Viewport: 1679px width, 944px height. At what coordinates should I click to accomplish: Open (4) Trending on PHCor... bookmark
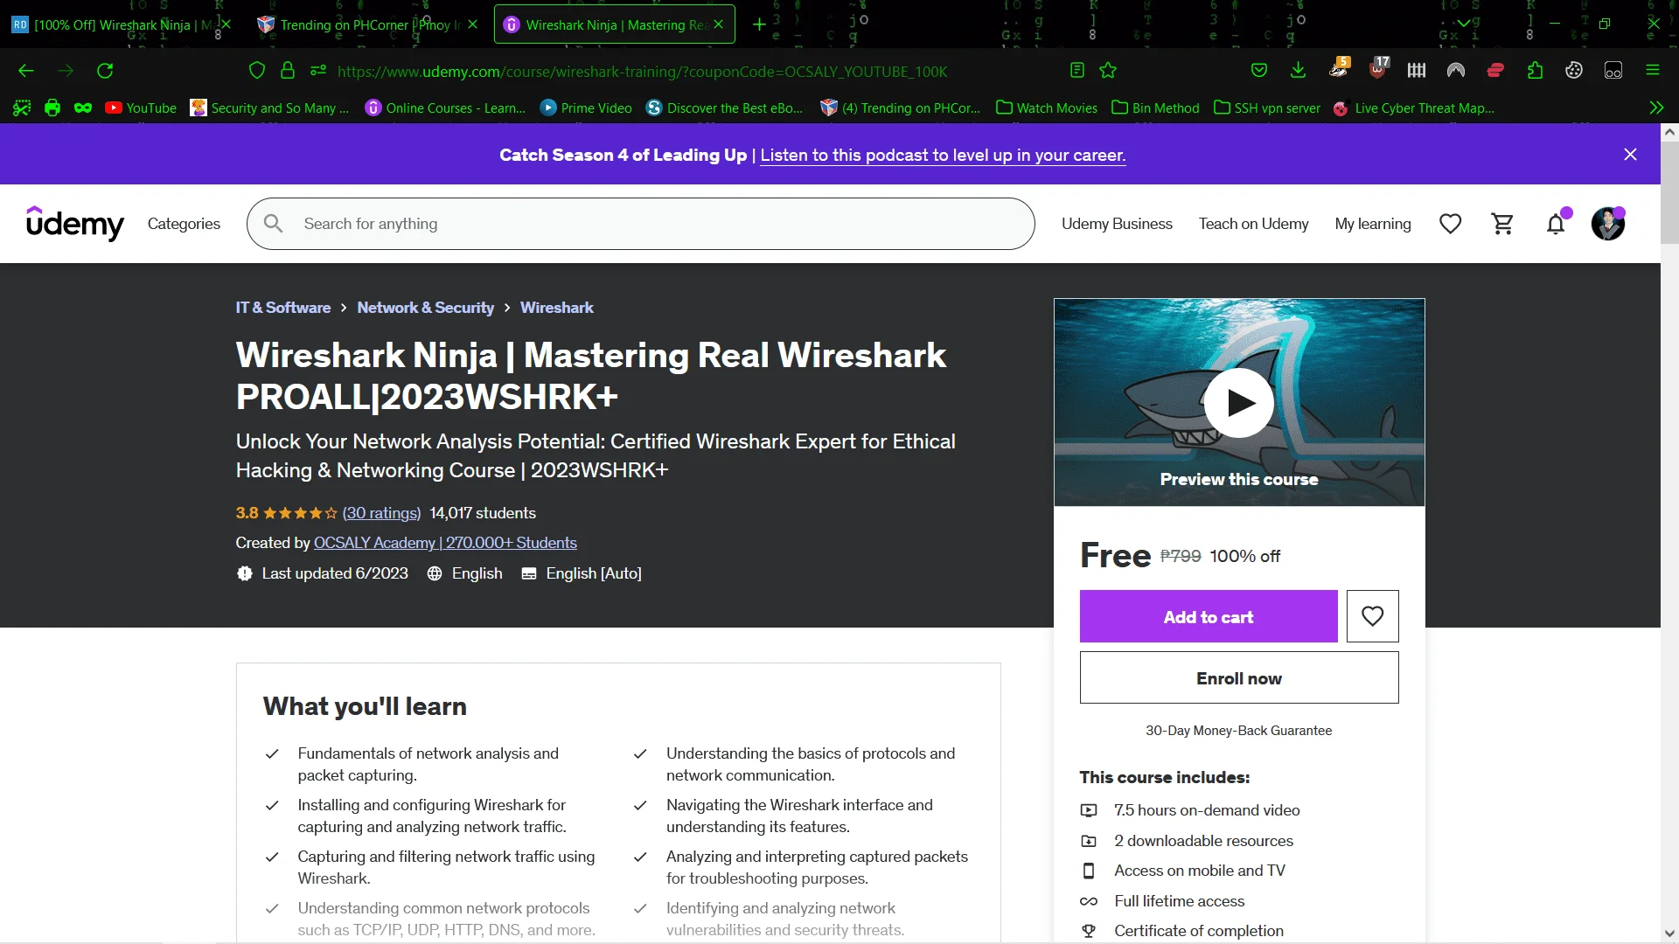pyautogui.click(x=900, y=108)
